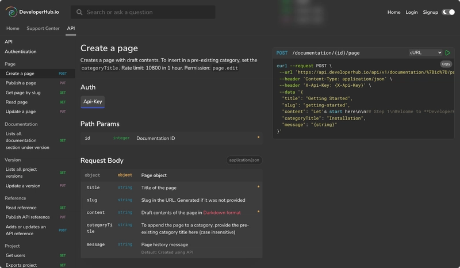Copy the cURL code snippet
Image resolution: width=460 pixels, height=268 pixels.
[446, 64]
